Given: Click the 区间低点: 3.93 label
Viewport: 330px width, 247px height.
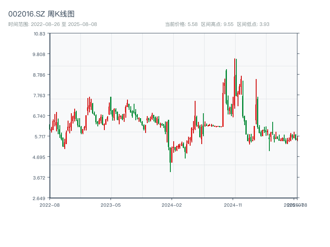Looking at the screenshot, I should click(253, 24).
